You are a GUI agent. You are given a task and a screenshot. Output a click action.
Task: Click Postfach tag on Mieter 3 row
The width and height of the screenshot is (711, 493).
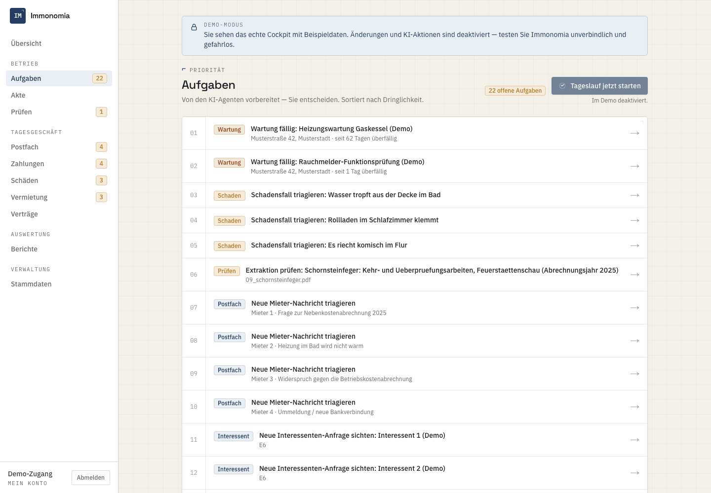pyautogui.click(x=230, y=370)
